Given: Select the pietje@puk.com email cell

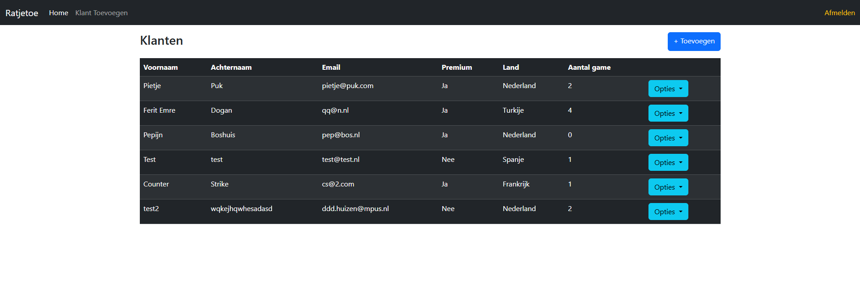Looking at the screenshot, I should pyautogui.click(x=348, y=86).
